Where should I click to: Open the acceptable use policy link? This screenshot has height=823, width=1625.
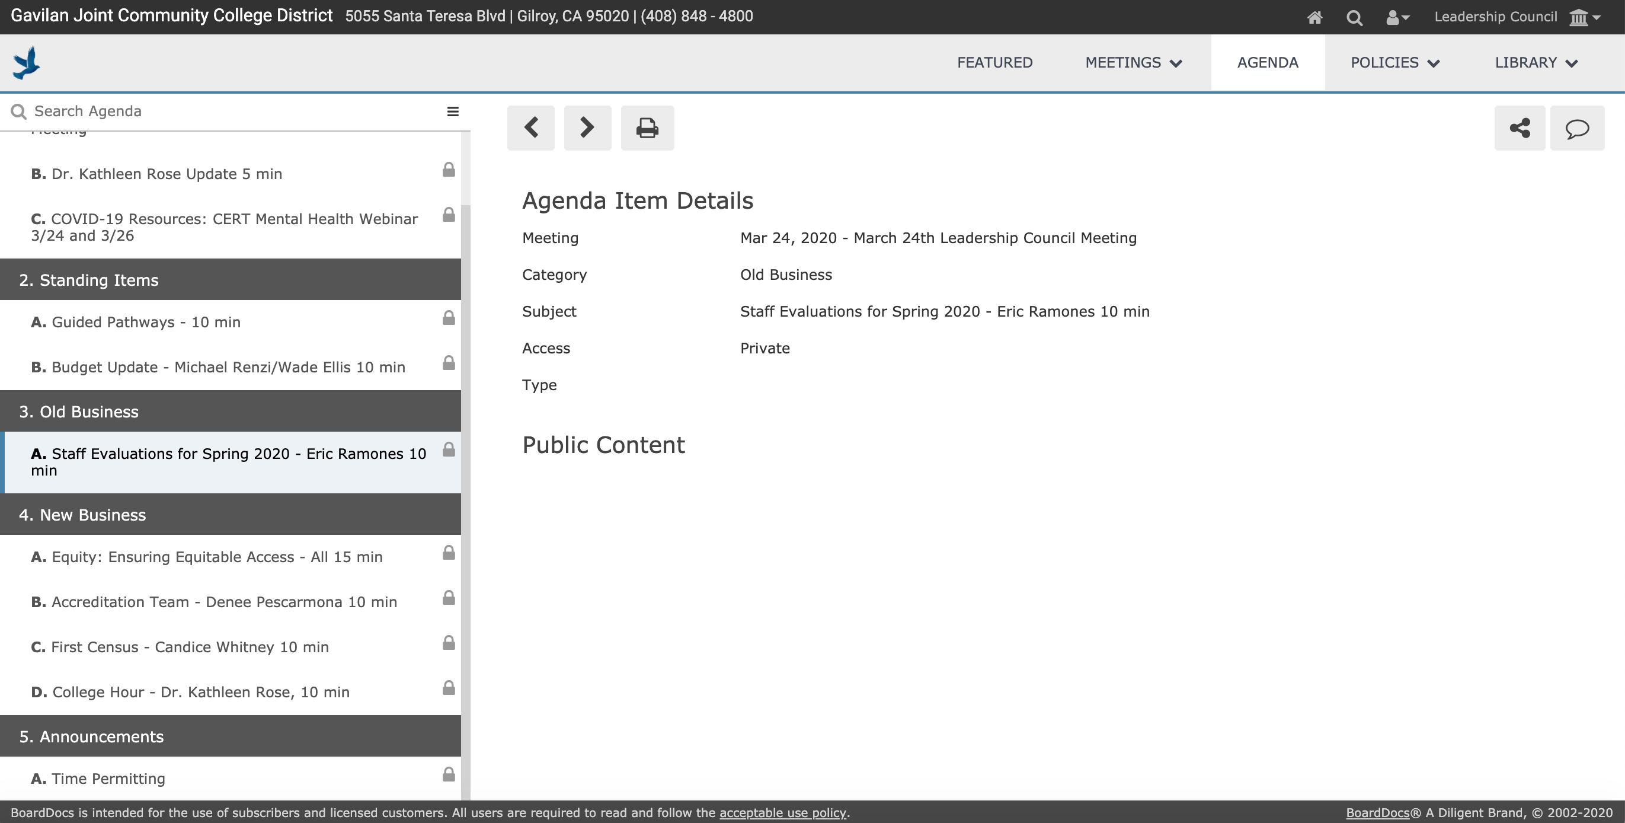tap(782, 813)
